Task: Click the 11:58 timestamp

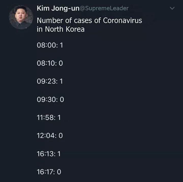Action: pos(46,118)
